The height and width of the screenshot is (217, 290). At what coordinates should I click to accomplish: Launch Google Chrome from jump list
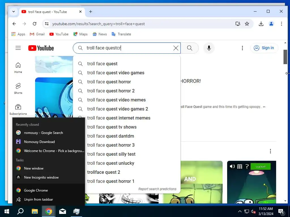pos(49,190)
